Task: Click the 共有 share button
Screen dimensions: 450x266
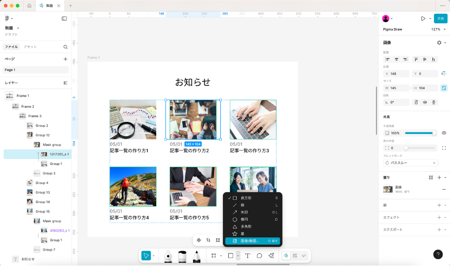Action: (440, 19)
